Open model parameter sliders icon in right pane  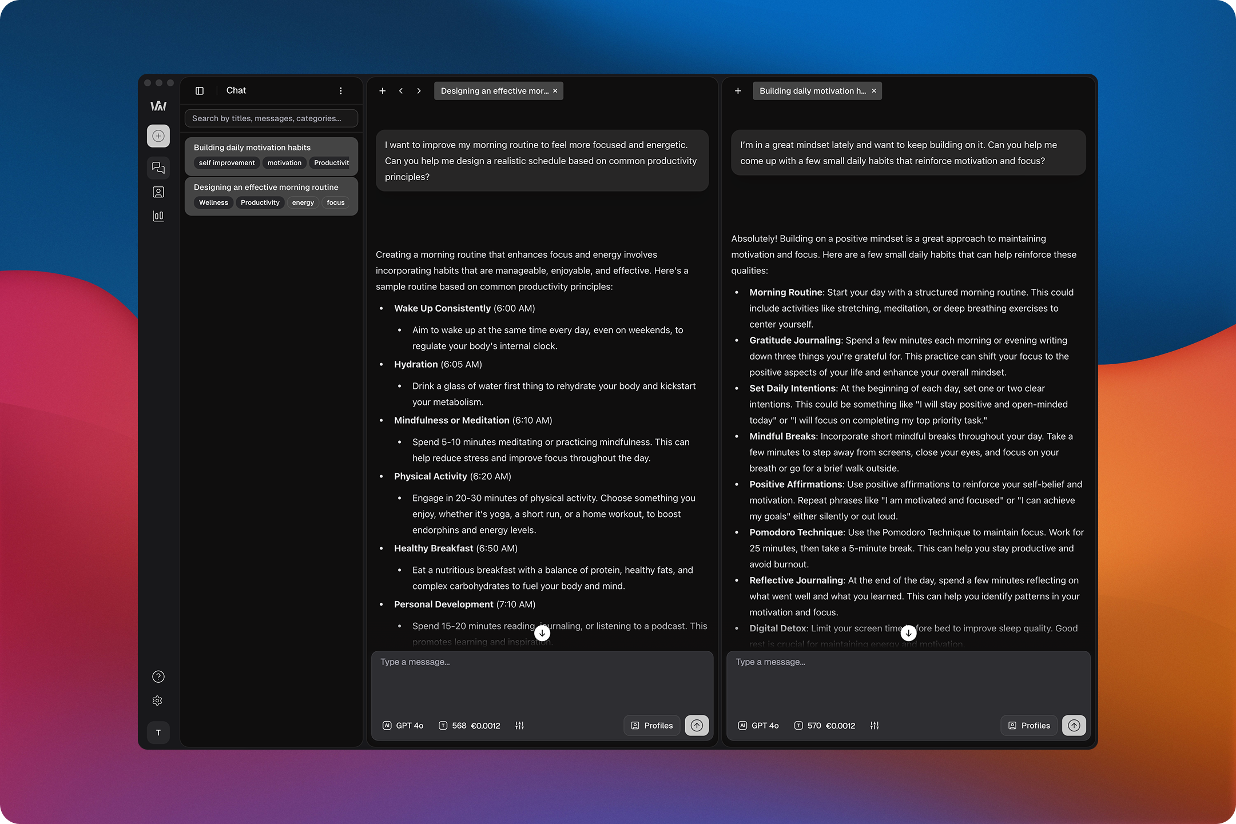coord(875,726)
